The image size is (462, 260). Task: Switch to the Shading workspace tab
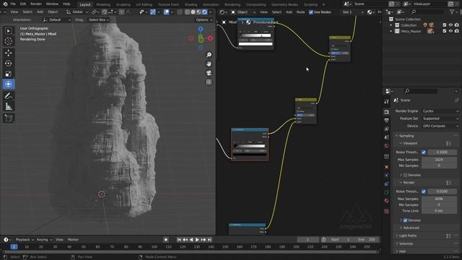[x=191, y=4]
